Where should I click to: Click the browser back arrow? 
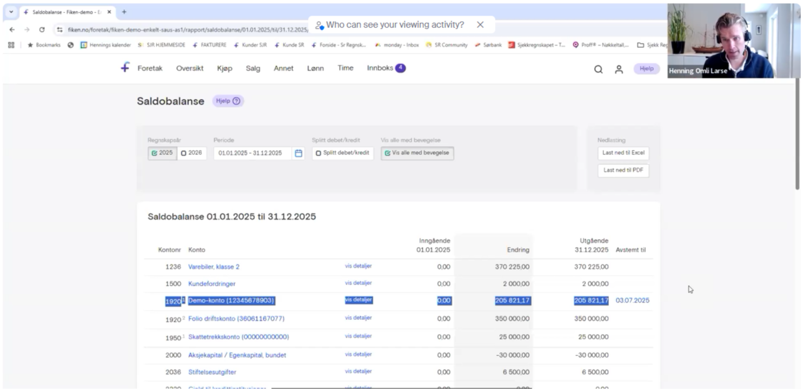[12, 29]
